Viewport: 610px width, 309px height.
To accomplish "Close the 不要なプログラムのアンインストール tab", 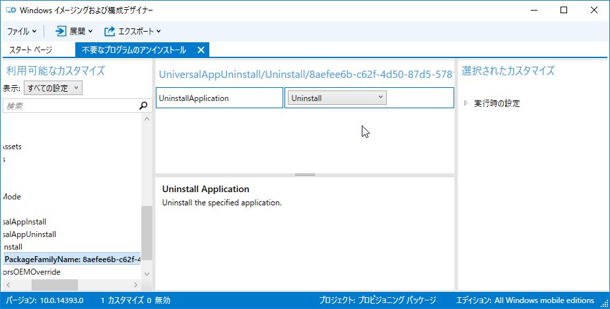I will [201, 50].
